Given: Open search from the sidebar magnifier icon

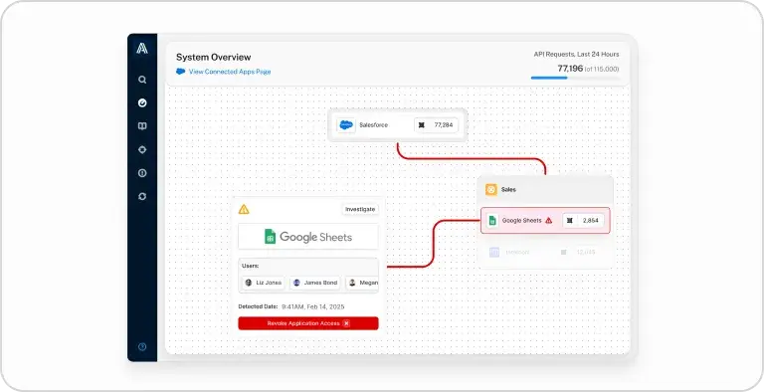Looking at the screenshot, I should click(x=142, y=80).
